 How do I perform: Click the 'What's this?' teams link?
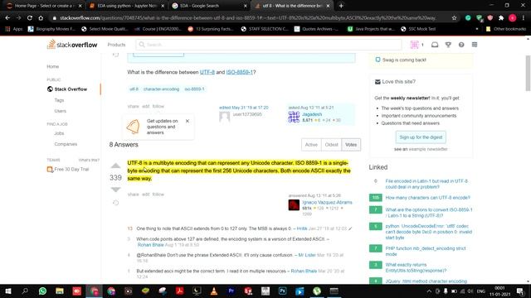pyautogui.click(x=89, y=160)
